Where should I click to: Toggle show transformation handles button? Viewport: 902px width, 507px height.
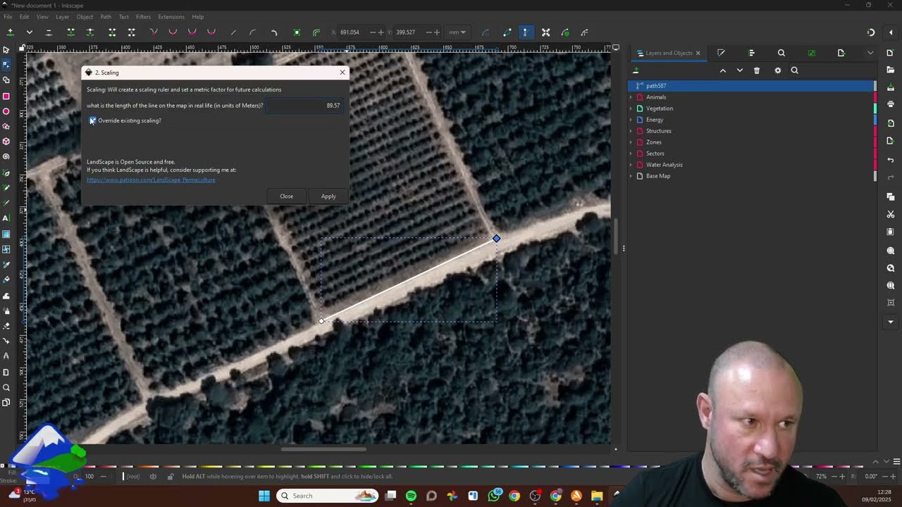pos(545,32)
